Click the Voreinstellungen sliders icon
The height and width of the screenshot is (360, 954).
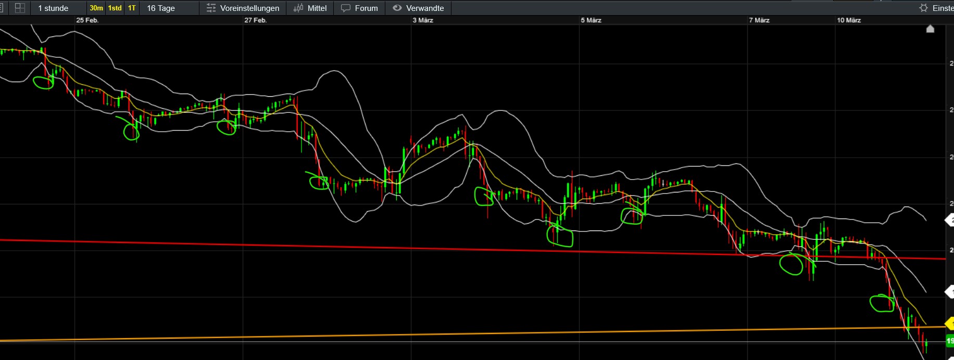[x=211, y=8]
